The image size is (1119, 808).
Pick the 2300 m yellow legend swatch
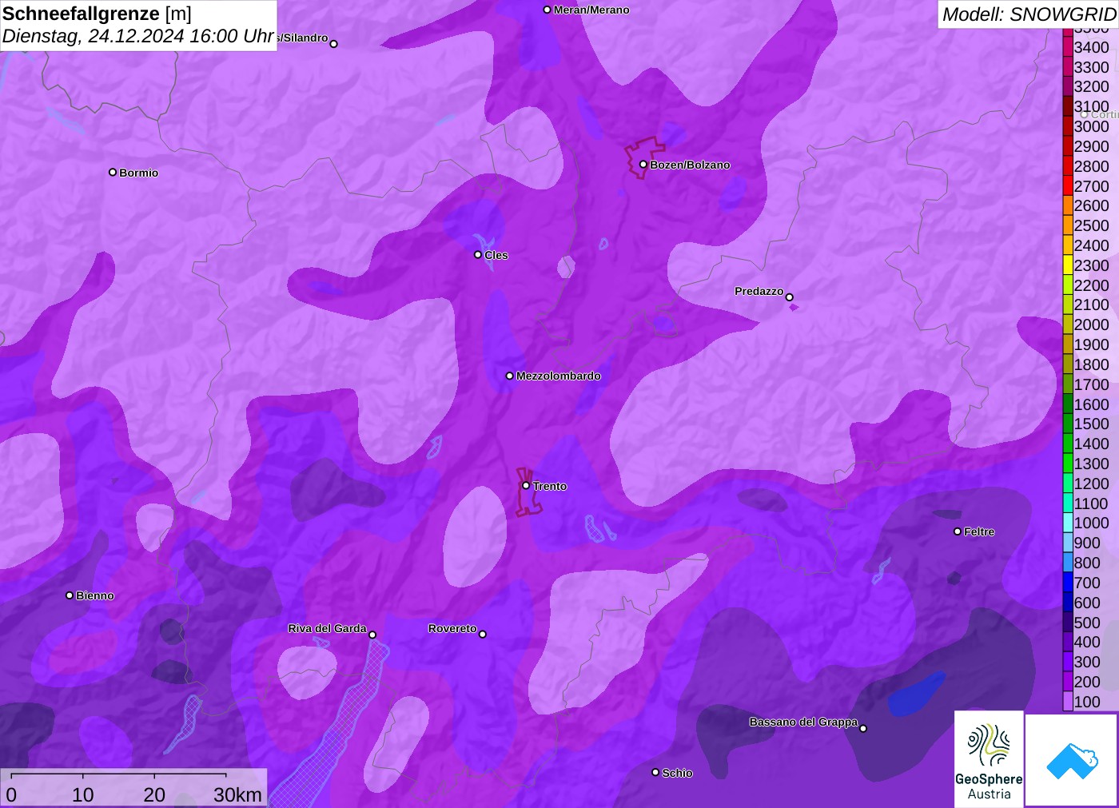(1068, 265)
